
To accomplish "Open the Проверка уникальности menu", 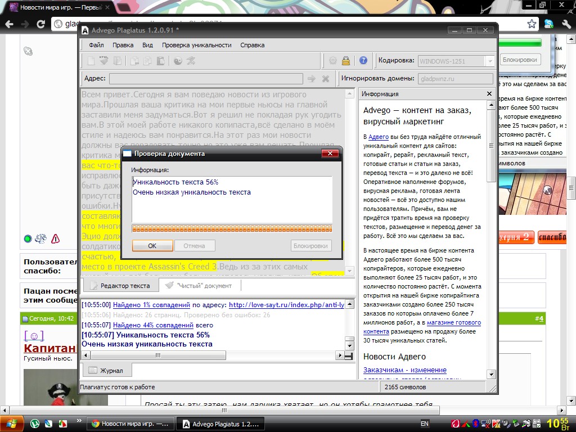I will (196, 45).
